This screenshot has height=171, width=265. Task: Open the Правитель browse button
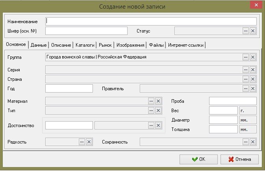tap(246, 89)
